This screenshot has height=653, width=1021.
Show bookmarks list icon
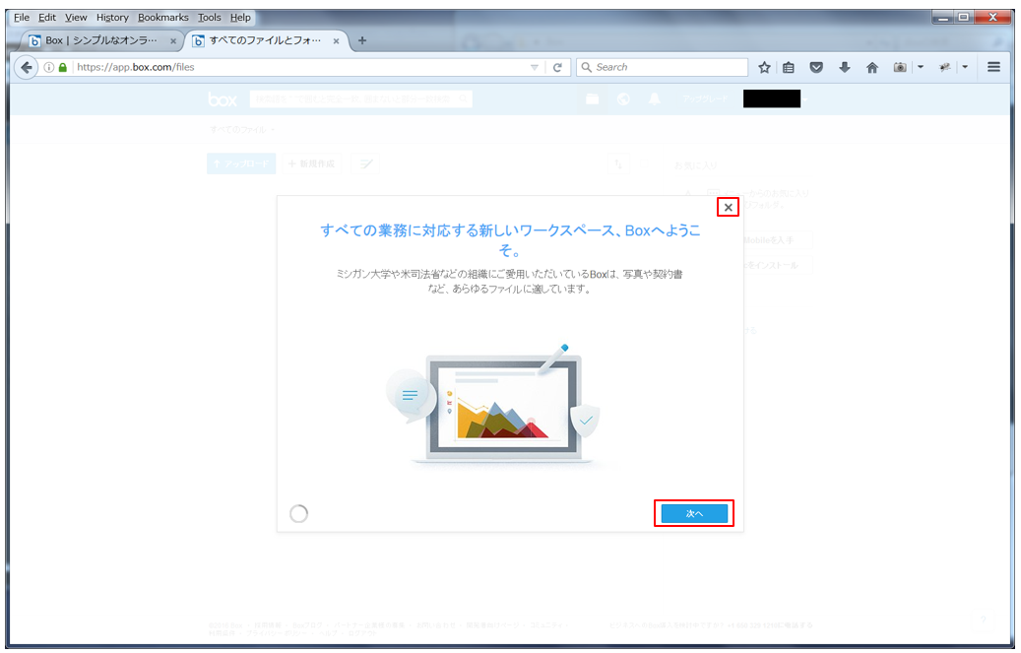(789, 67)
